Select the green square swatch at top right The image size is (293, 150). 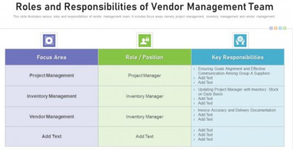(x=285, y=28)
